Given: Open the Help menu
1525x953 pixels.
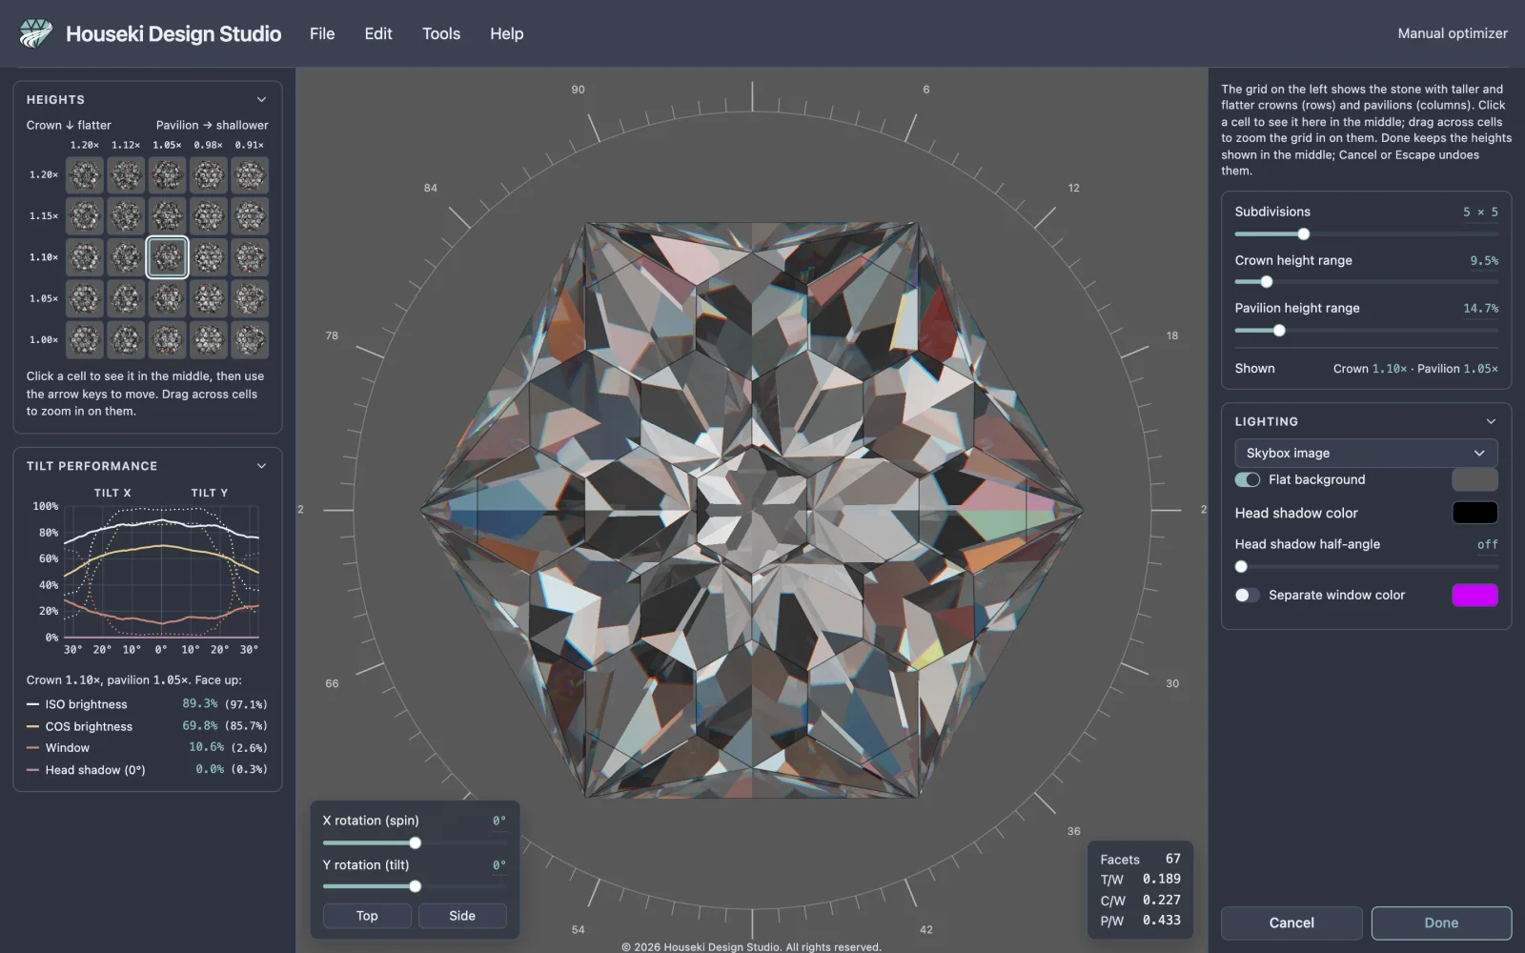Looking at the screenshot, I should [507, 33].
